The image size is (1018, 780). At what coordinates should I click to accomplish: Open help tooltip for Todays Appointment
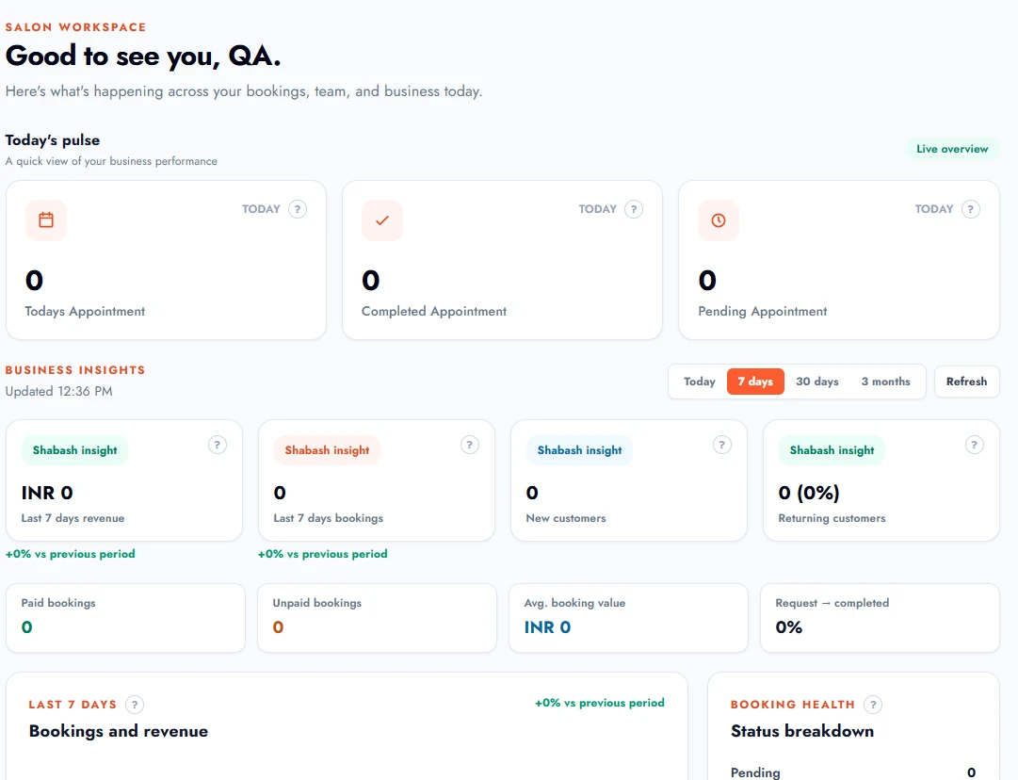tap(298, 209)
